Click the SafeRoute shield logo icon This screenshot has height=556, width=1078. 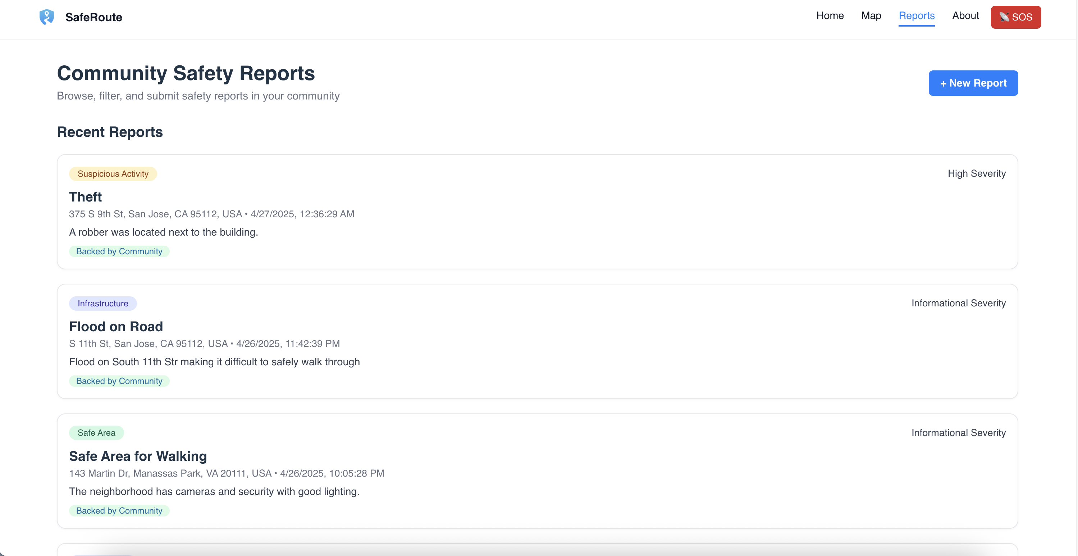46,17
